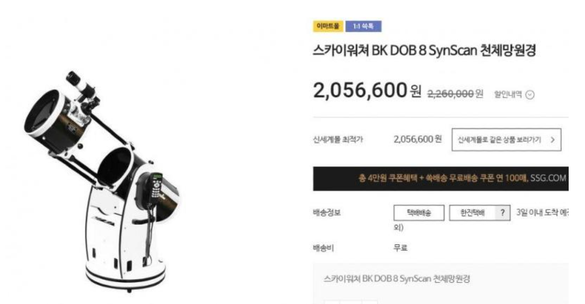Click the 2,056,600원 sale price
585x304 pixels.
[x=367, y=91]
